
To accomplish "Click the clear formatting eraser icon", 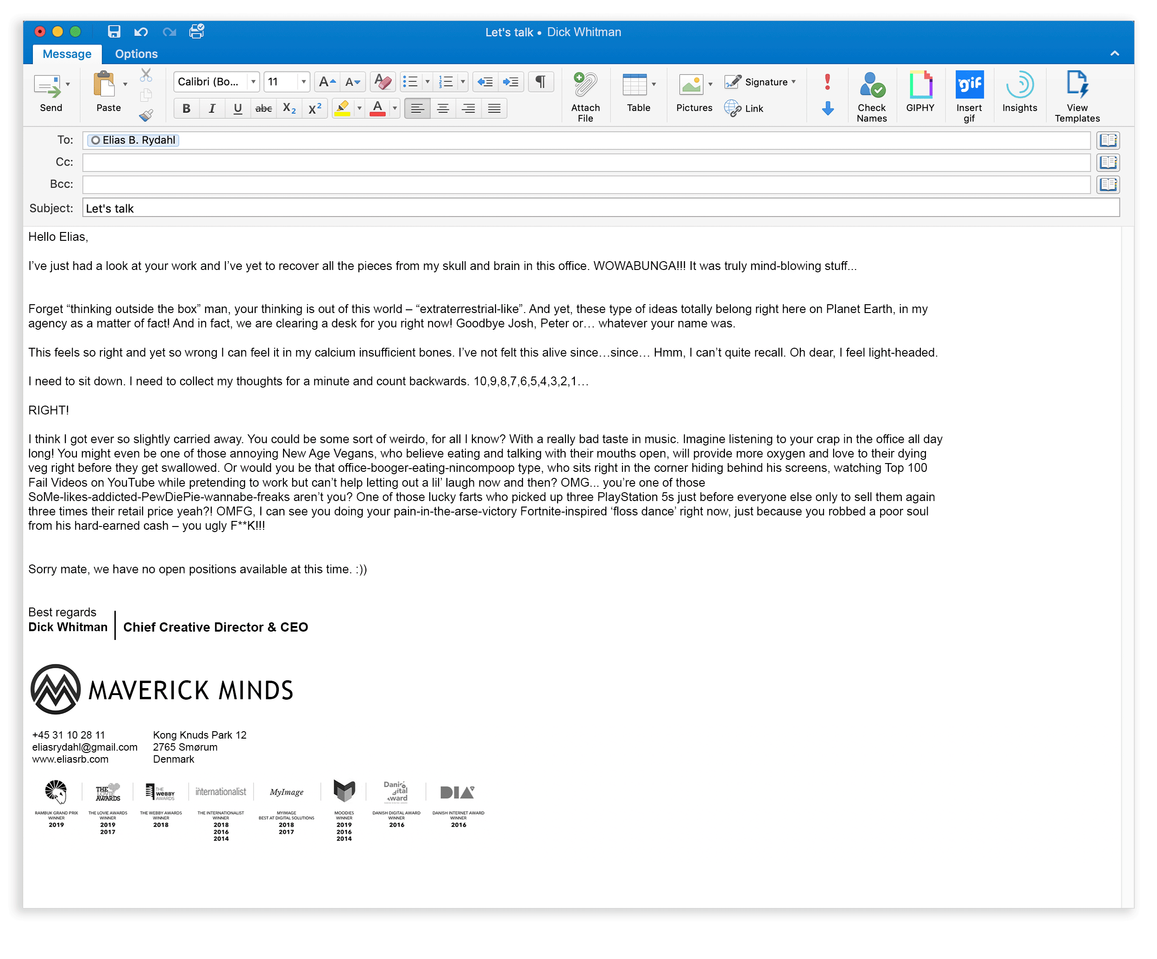I will coord(383,82).
